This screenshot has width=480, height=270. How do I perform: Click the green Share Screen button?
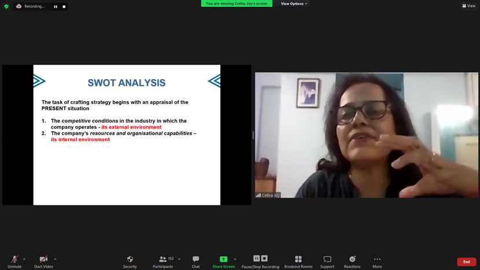pos(223,262)
